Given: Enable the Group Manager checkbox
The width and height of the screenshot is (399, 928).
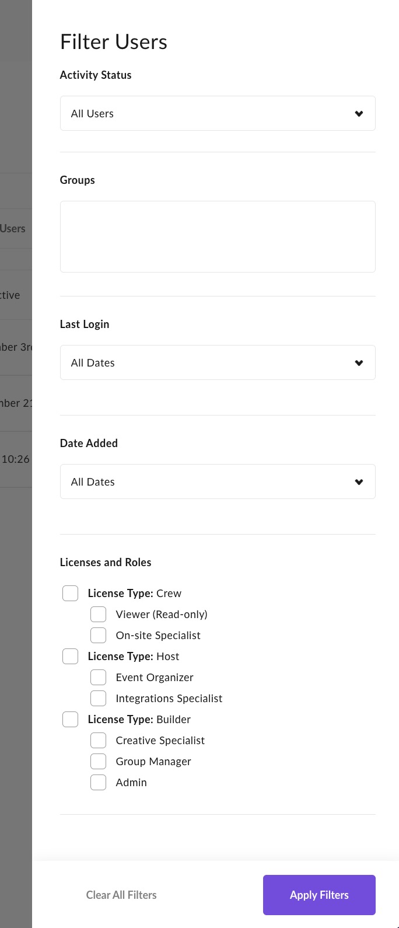Looking at the screenshot, I should [98, 761].
